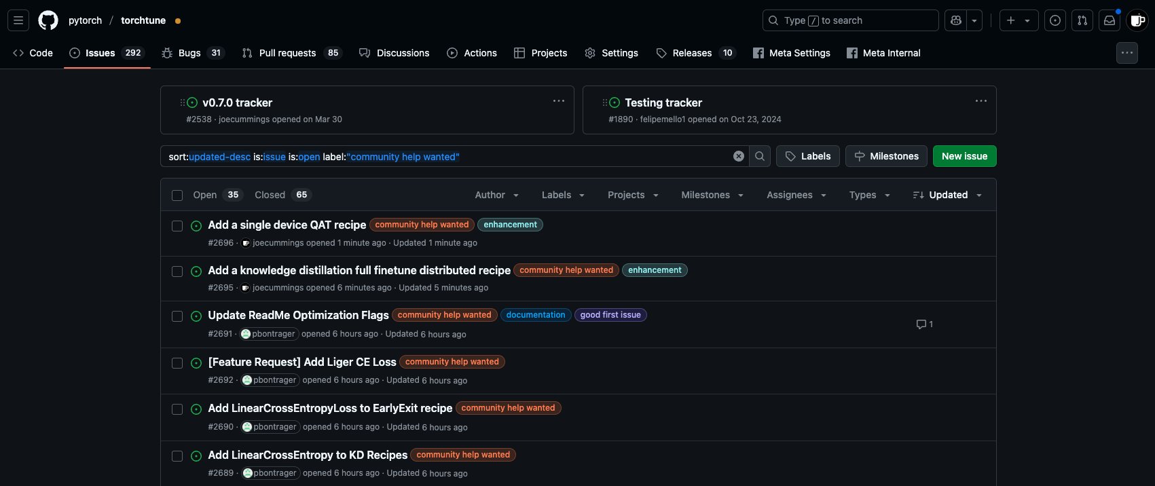This screenshot has height=486, width=1155.
Task: Open the Bugs tab
Action: point(192,53)
